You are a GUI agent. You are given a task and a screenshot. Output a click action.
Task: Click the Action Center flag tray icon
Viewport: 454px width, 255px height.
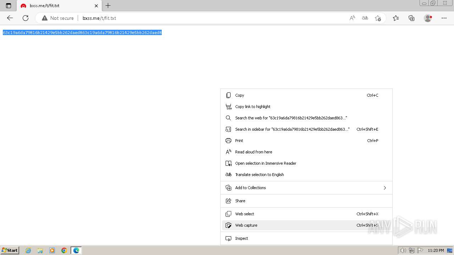coord(420,250)
